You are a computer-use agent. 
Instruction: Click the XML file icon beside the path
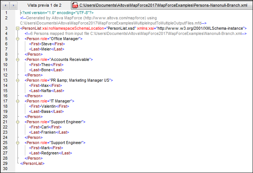(x=75, y=6)
